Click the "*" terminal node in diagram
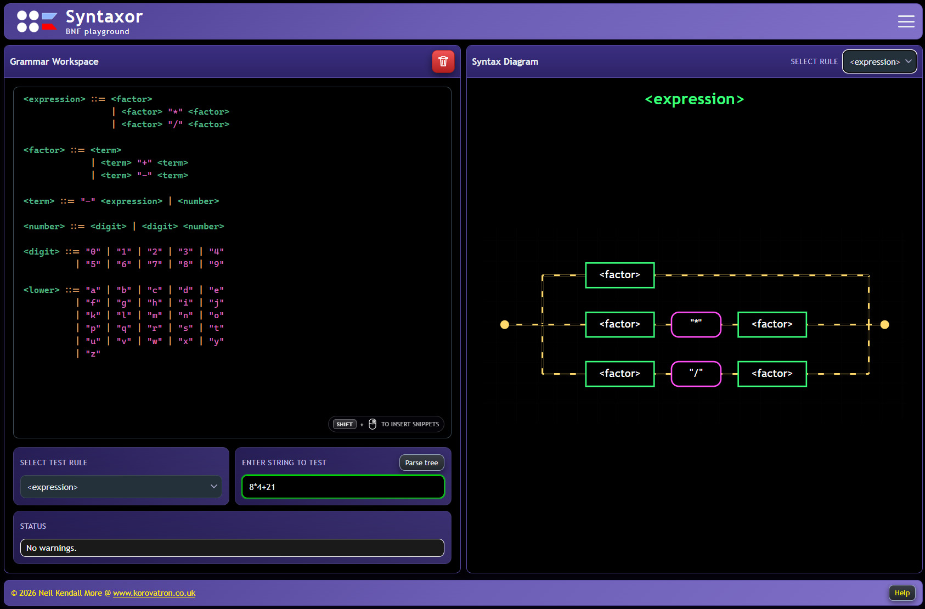The height and width of the screenshot is (609, 925). point(696,324)
